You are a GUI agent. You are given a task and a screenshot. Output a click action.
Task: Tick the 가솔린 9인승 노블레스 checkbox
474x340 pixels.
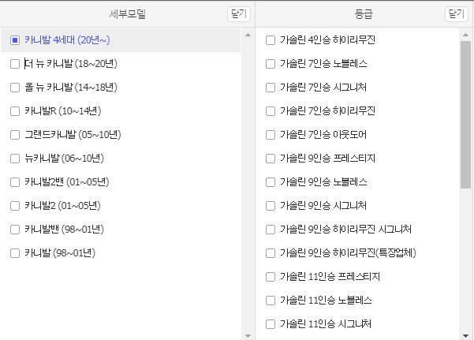pyautogui.click(x=271, y=182)
